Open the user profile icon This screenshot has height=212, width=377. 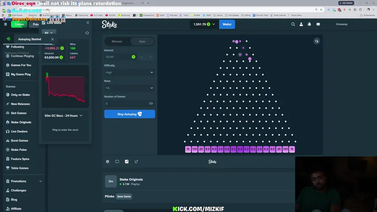tap(301, 24)
